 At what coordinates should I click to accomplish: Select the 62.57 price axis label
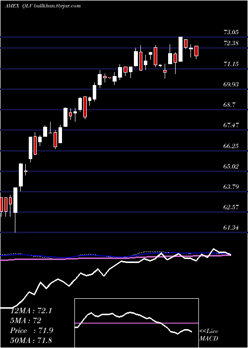pos(231,207)
